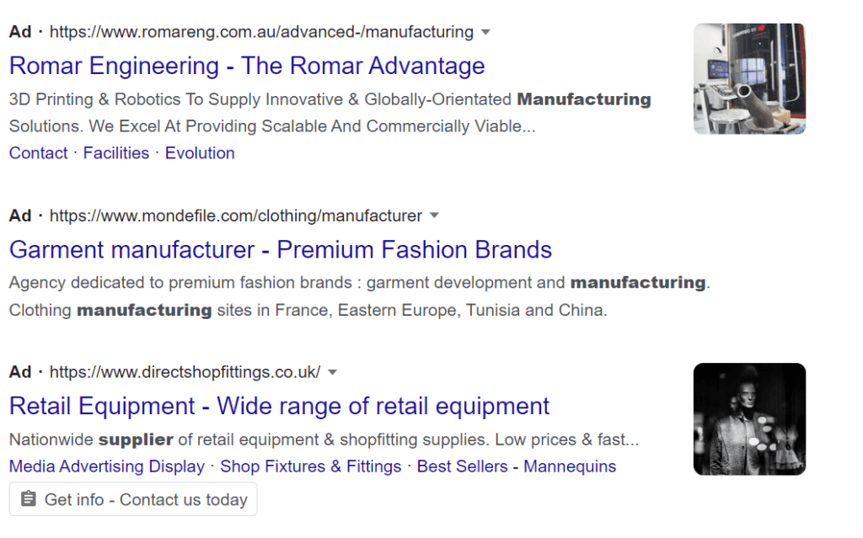The height and width of the screenshot is (538, 863).
Task: Click the romareng.com.au advanced manufacturing URL
Action: click(x=261, y=32)
